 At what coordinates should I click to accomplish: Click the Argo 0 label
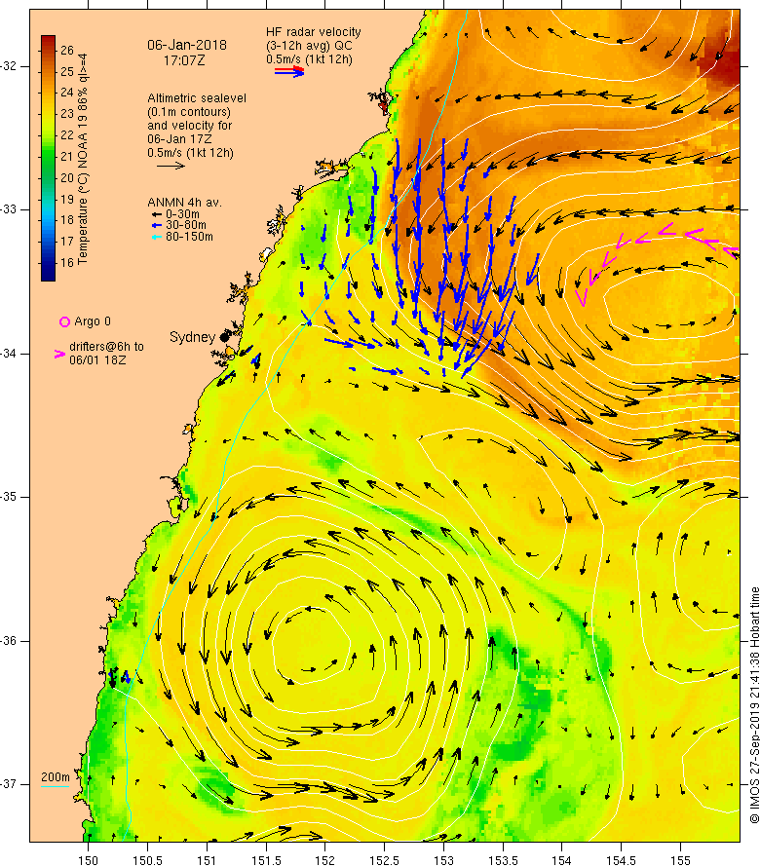click(x=93, y=321)
